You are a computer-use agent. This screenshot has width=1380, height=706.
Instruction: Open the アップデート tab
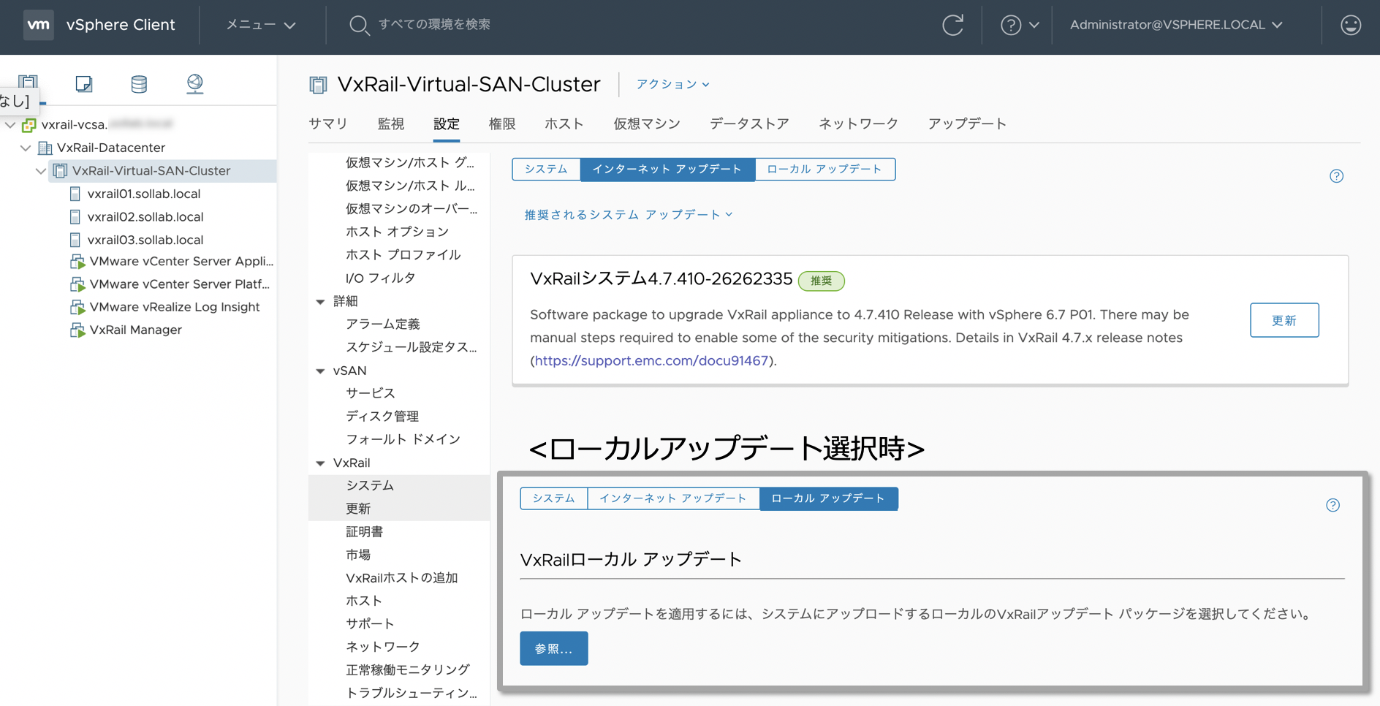[x=967, y=124]
